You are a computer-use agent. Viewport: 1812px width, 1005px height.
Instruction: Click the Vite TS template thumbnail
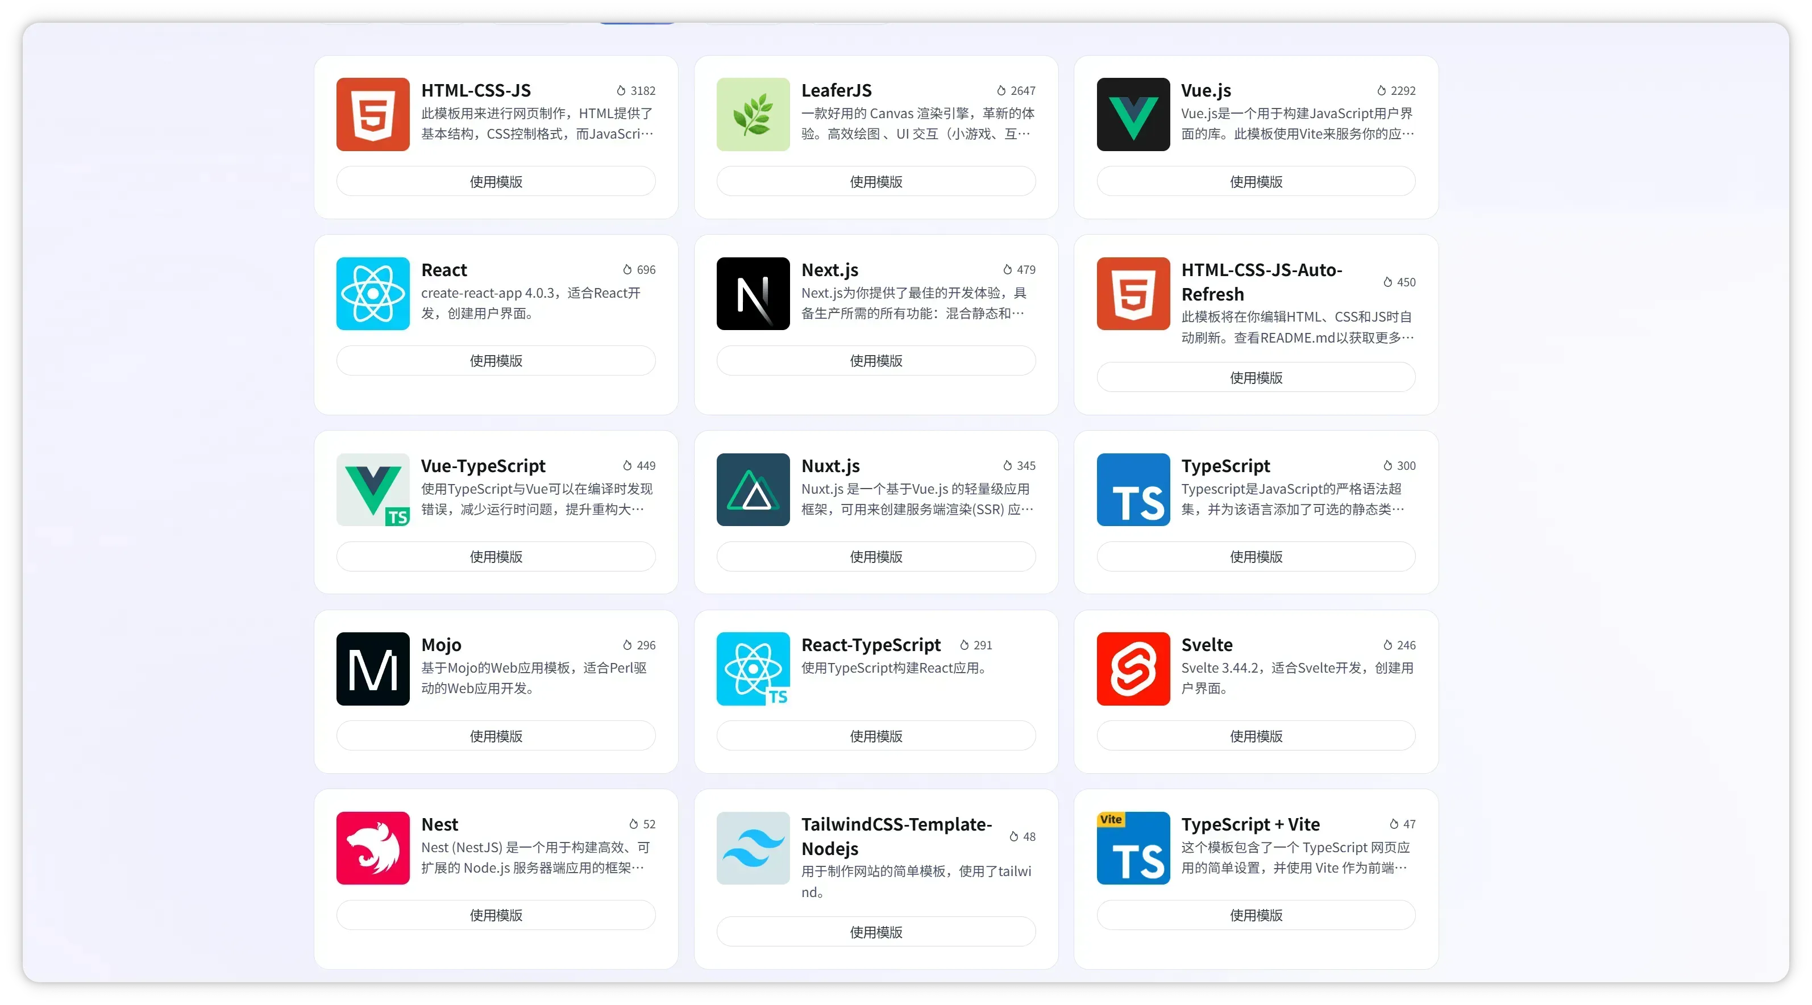pos(1132,848)
